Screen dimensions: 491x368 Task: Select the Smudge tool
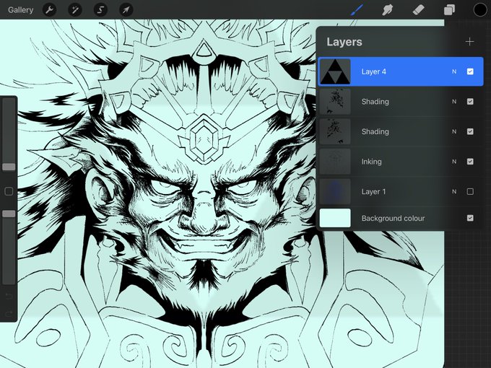coord(387,9)
